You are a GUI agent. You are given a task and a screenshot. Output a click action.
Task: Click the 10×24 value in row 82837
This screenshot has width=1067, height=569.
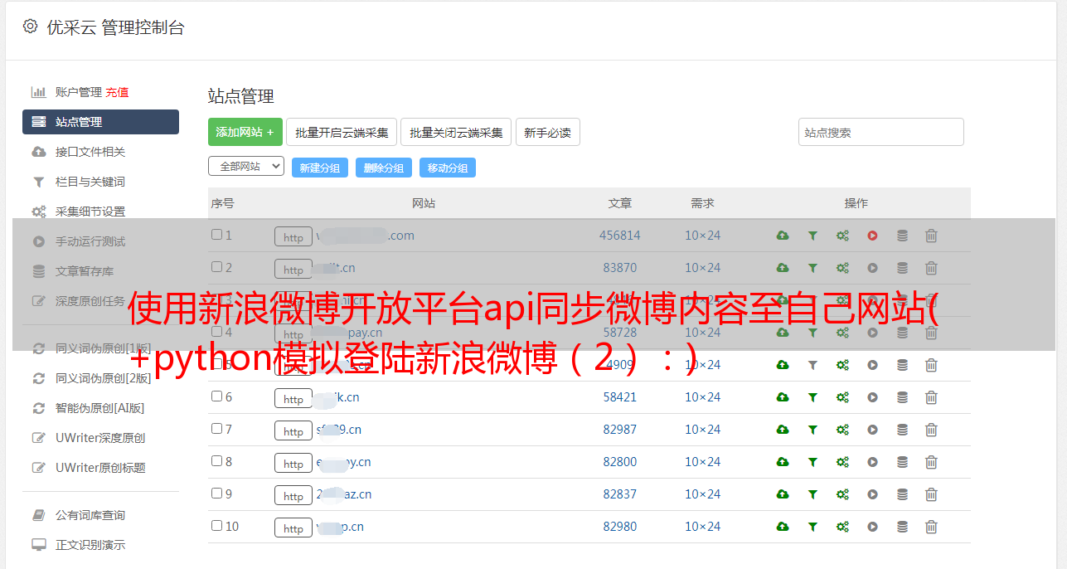click(702, 494)
